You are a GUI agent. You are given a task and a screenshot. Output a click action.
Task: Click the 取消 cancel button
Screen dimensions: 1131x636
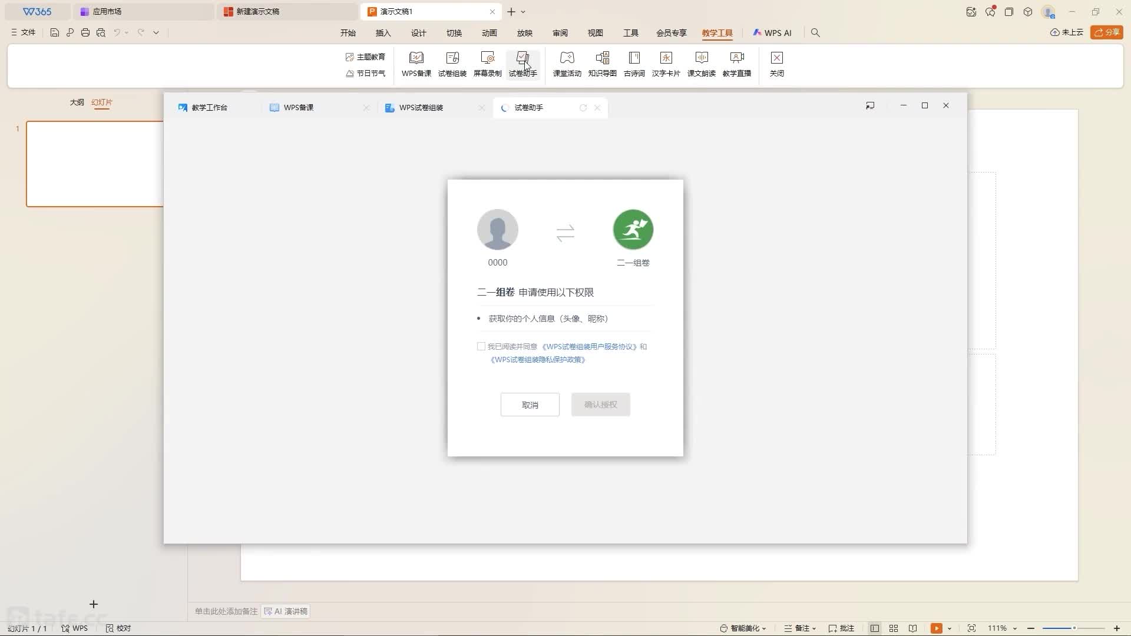[530, 405]
